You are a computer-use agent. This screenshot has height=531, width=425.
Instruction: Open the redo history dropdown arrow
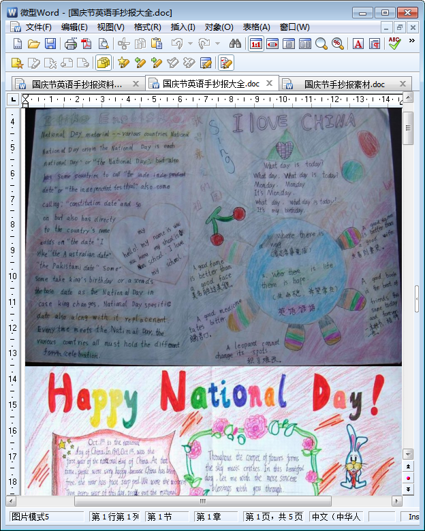[217, 44]
